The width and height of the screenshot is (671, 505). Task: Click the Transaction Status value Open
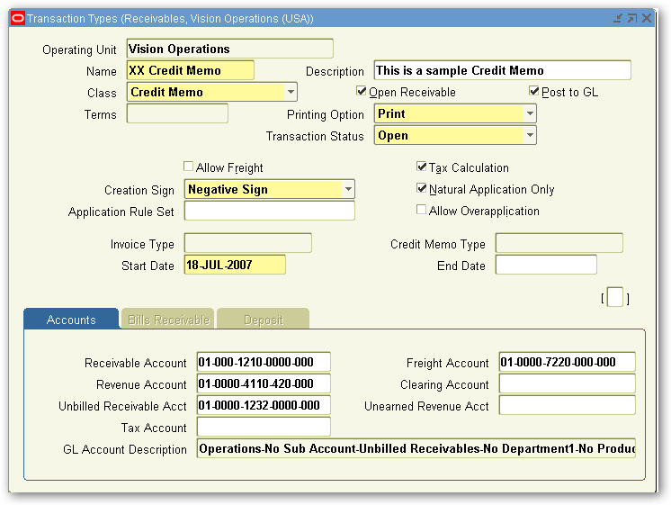393,135
